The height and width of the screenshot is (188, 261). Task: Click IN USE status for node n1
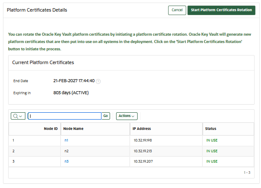(x=212, y=140)
